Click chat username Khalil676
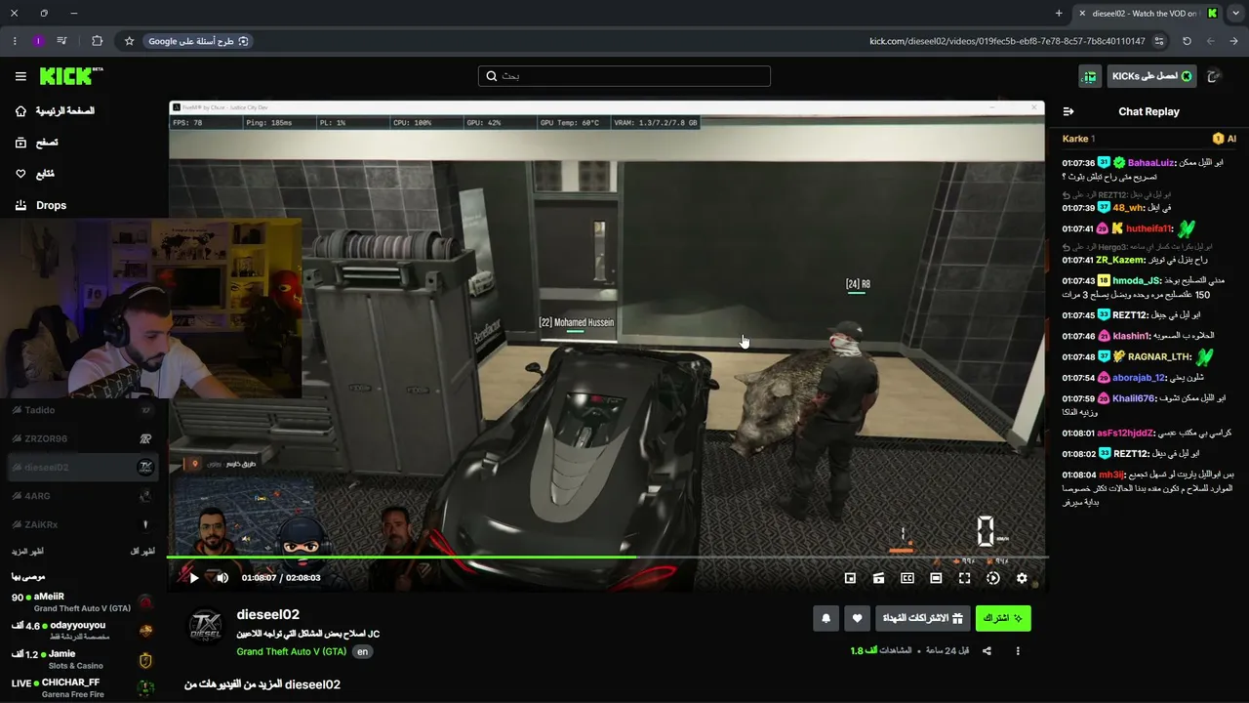 1133,398
